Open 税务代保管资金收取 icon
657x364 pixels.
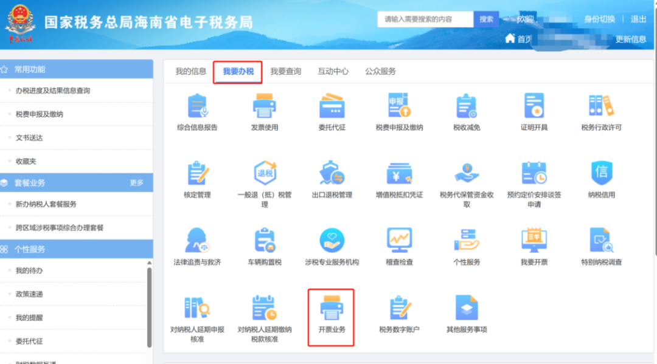coord(467,173)
